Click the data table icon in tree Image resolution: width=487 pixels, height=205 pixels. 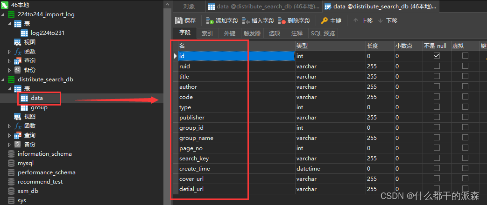[25, 98]
